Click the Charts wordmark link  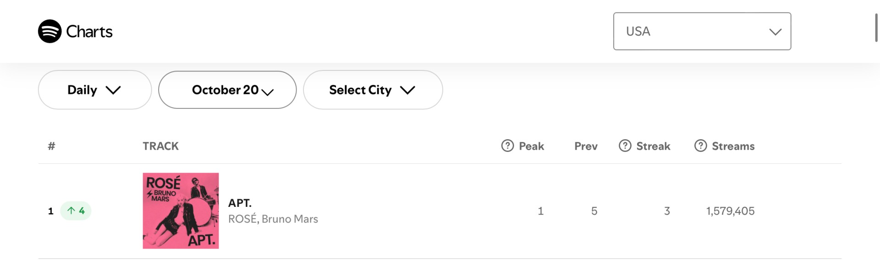click(89, 32)
